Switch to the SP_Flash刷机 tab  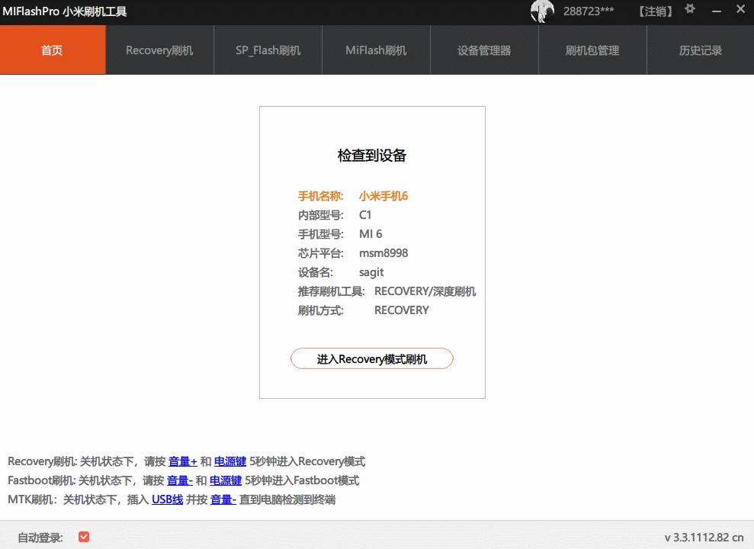tap(267, 50)
